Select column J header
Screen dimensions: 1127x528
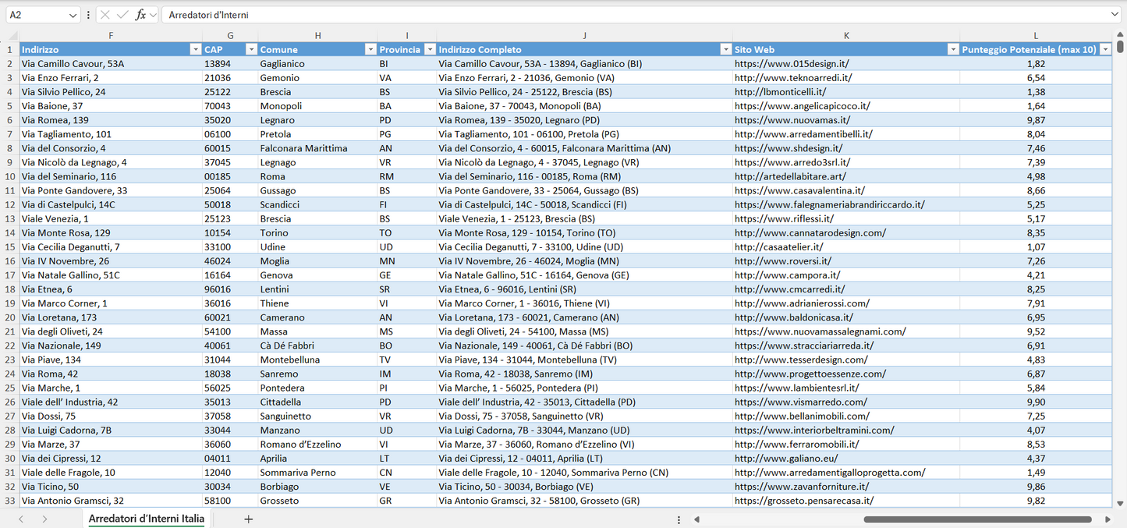point(583,35)
